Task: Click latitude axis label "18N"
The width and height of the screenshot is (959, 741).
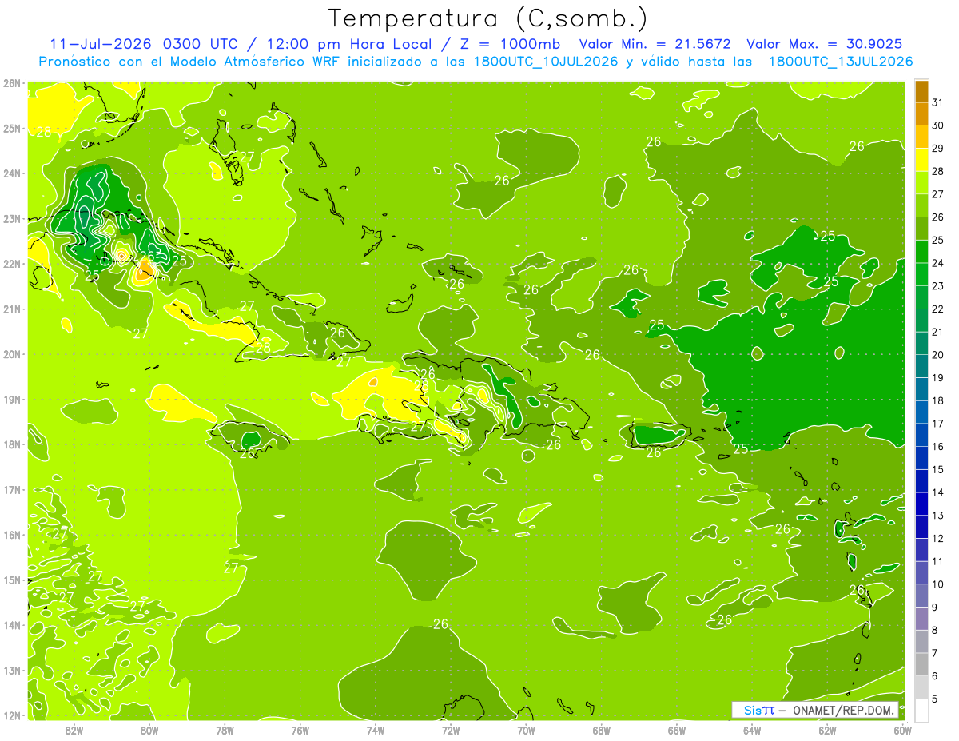Action: click(x=11, y=444)
